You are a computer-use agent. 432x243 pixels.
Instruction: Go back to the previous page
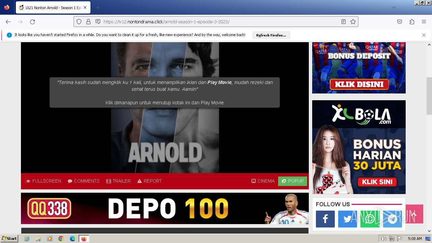8,22
